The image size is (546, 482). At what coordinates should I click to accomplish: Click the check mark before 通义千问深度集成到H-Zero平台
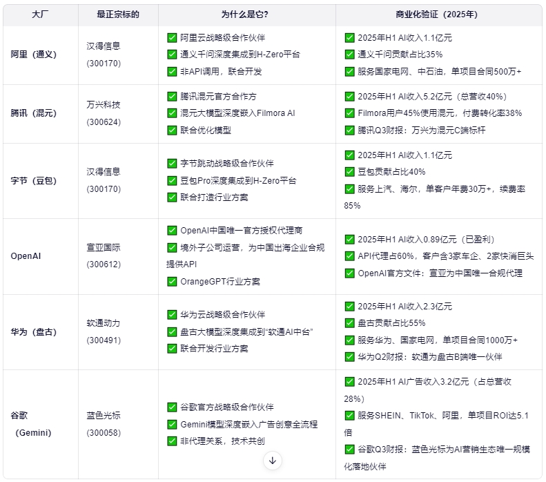(x=172, y=55)
